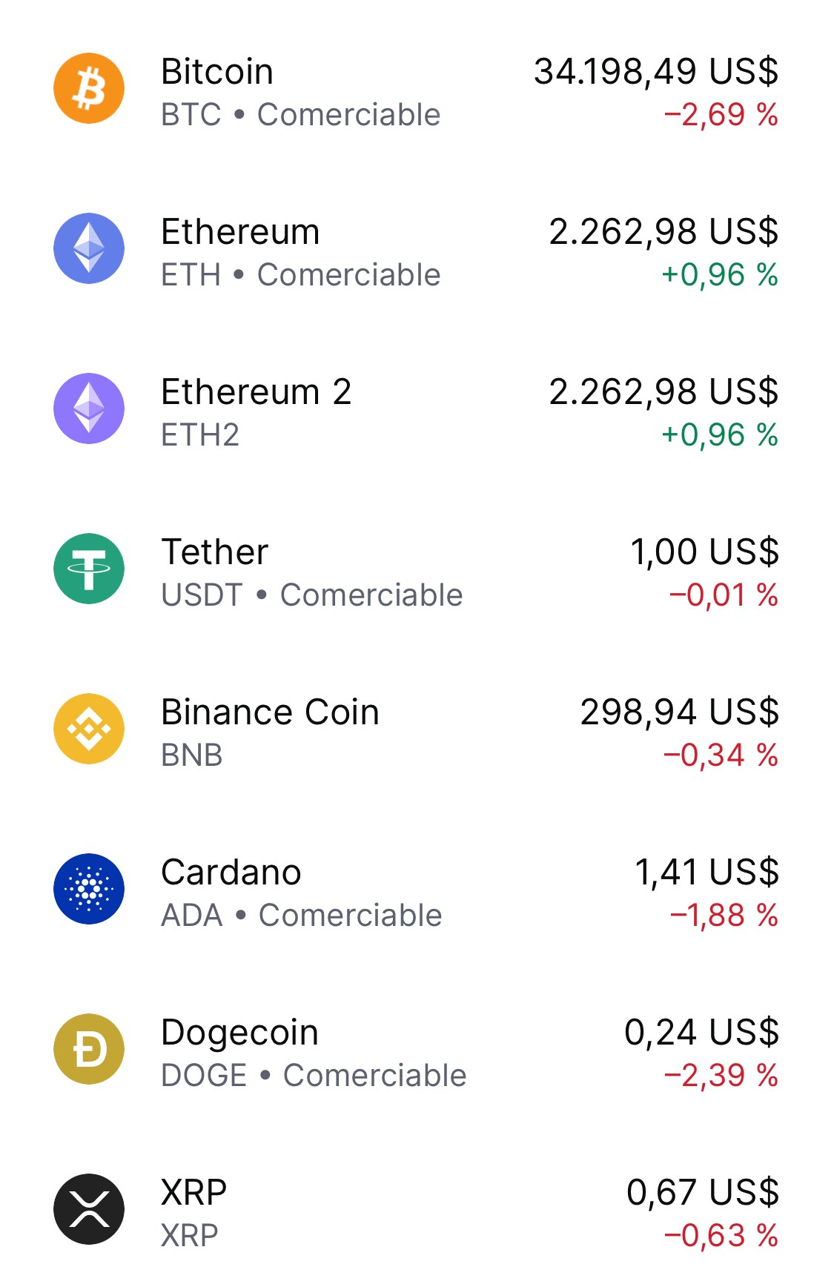Image resolution: width=834 pixels, height=1287 pixels.
Task: Select the Tether price 1,00 US$
Action: (x=704, y=552)
